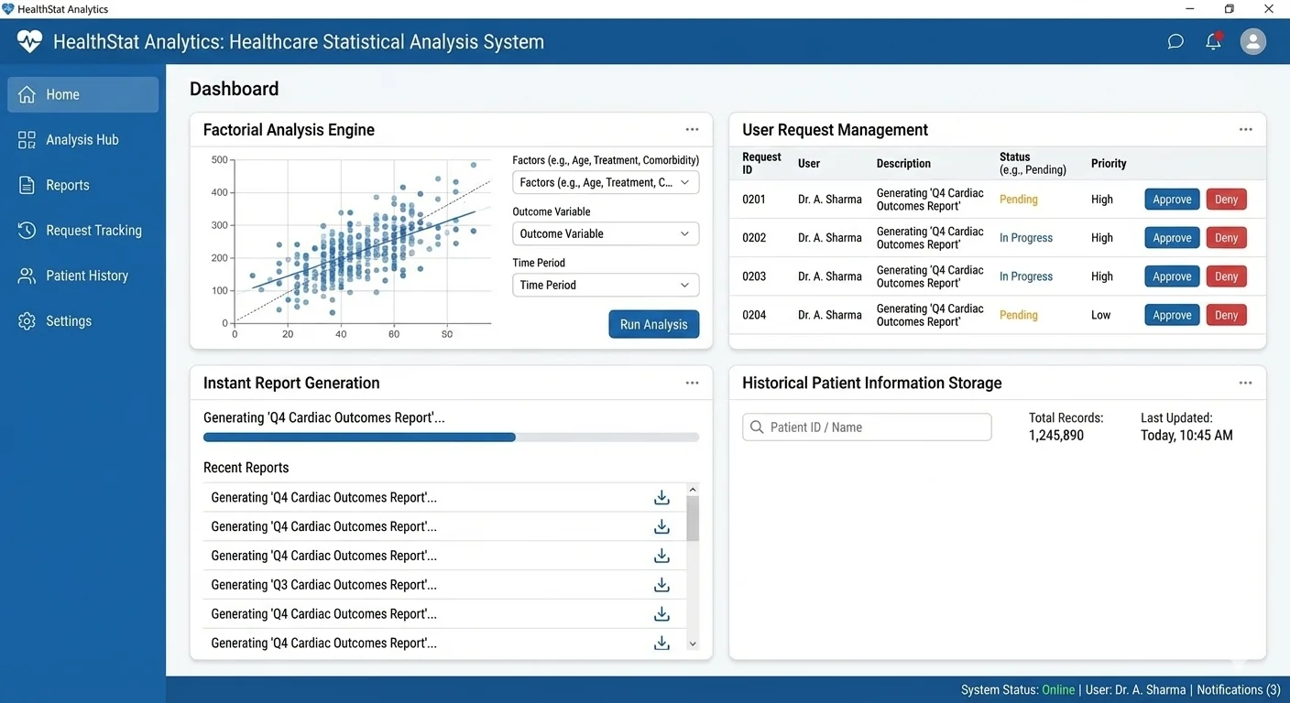Open User Request Management options menu
Image resolution: width=1290 pixels, height=703 pixels.
coord(1245,130)
